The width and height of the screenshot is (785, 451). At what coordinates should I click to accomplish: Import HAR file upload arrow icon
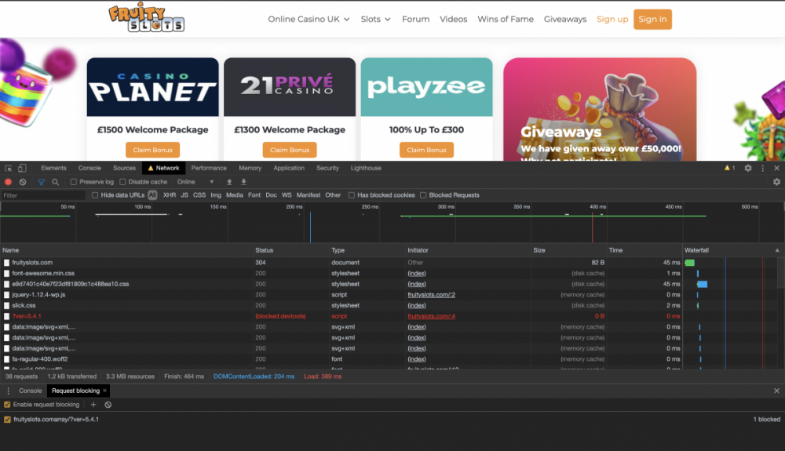(x=229, y=182)
